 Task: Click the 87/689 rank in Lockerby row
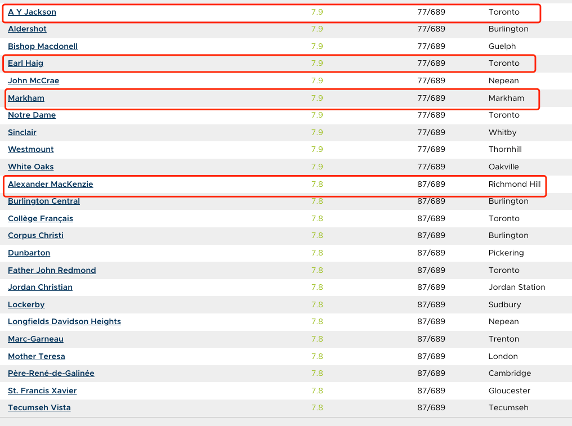(x=431, y=304)
